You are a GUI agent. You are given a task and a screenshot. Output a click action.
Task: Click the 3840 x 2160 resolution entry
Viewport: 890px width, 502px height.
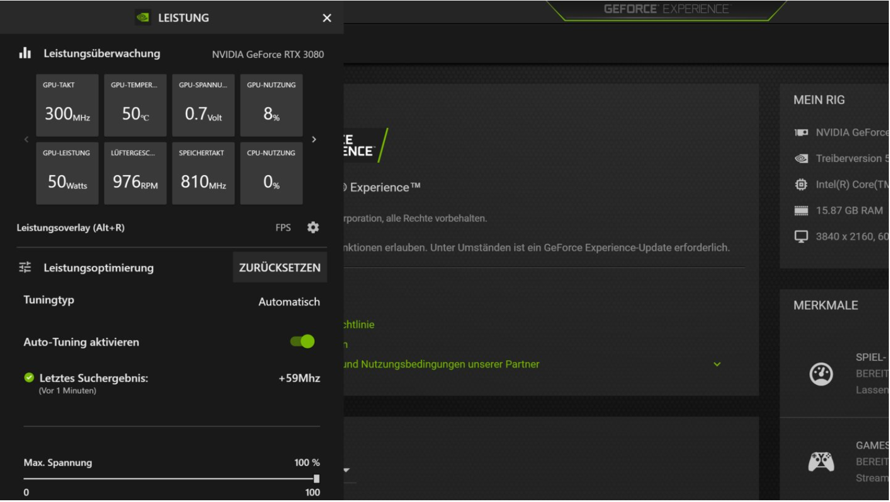tap(852, 237)
